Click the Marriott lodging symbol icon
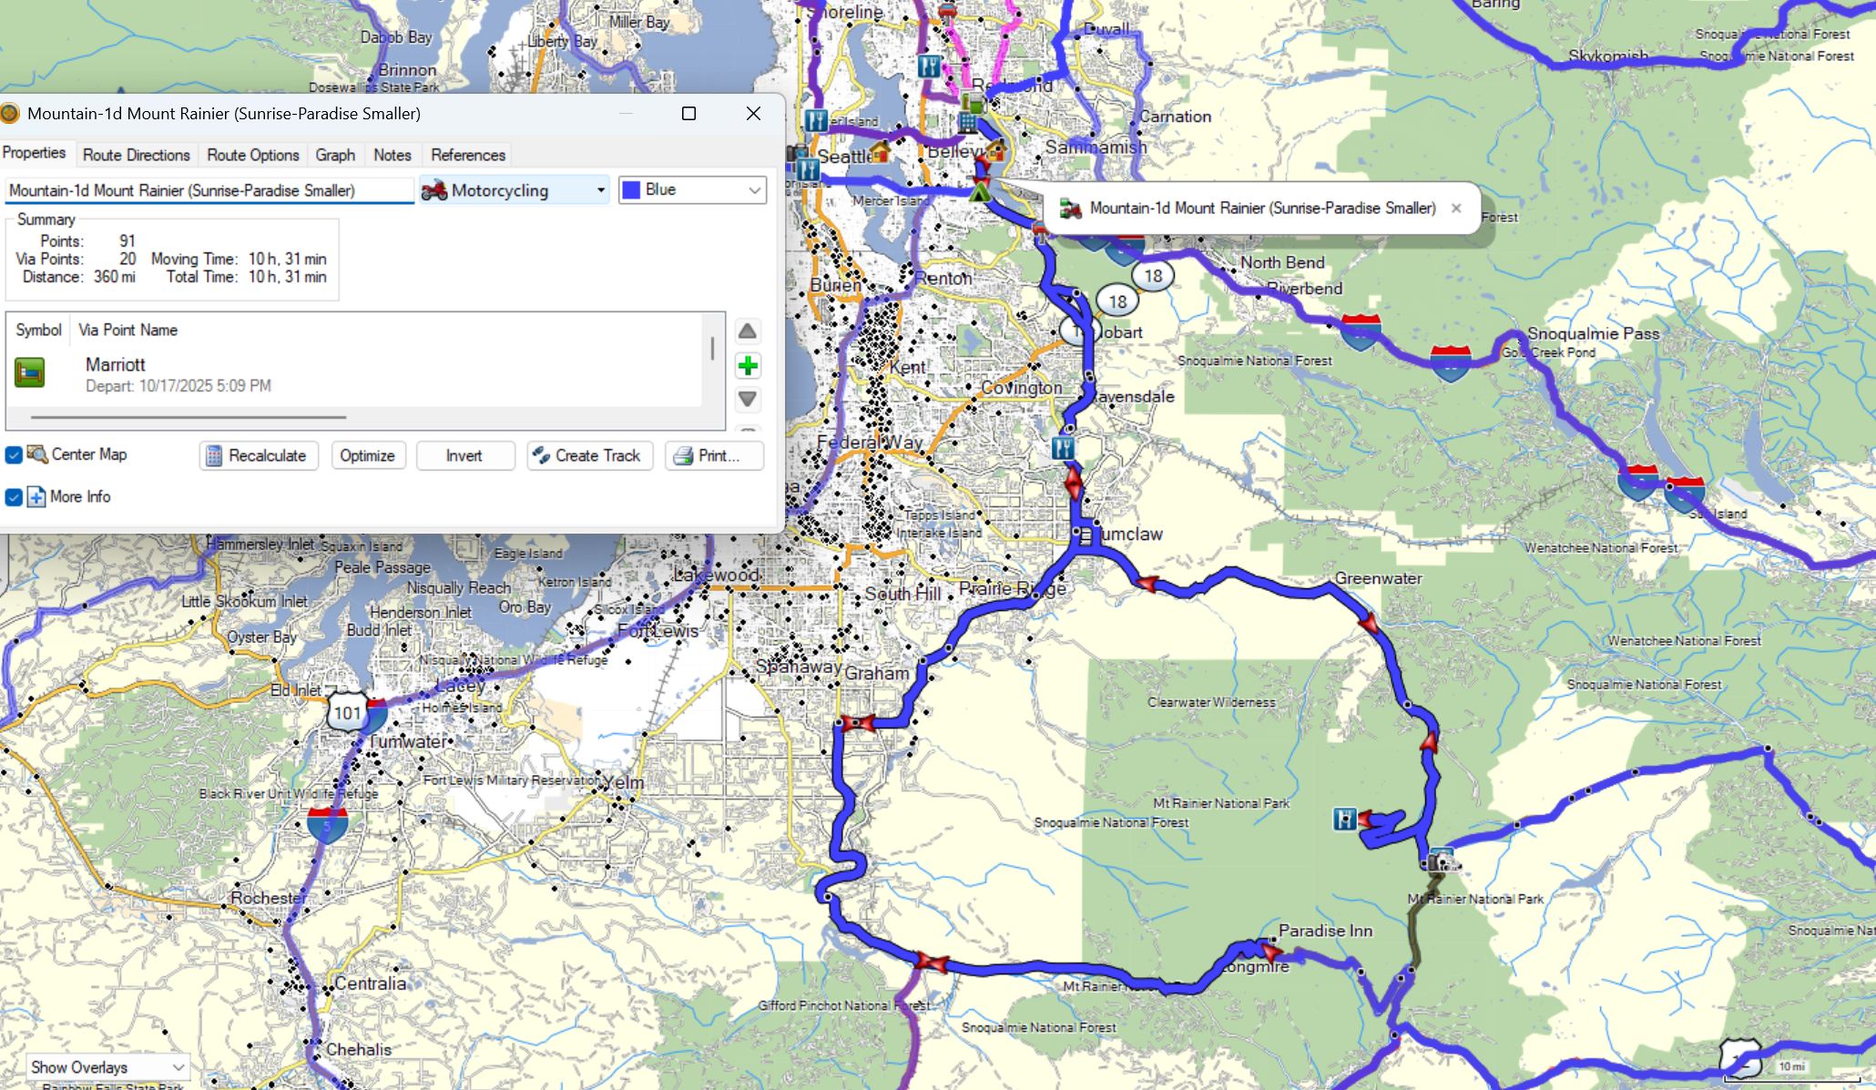1876x1090 pixels. point(29,372)
